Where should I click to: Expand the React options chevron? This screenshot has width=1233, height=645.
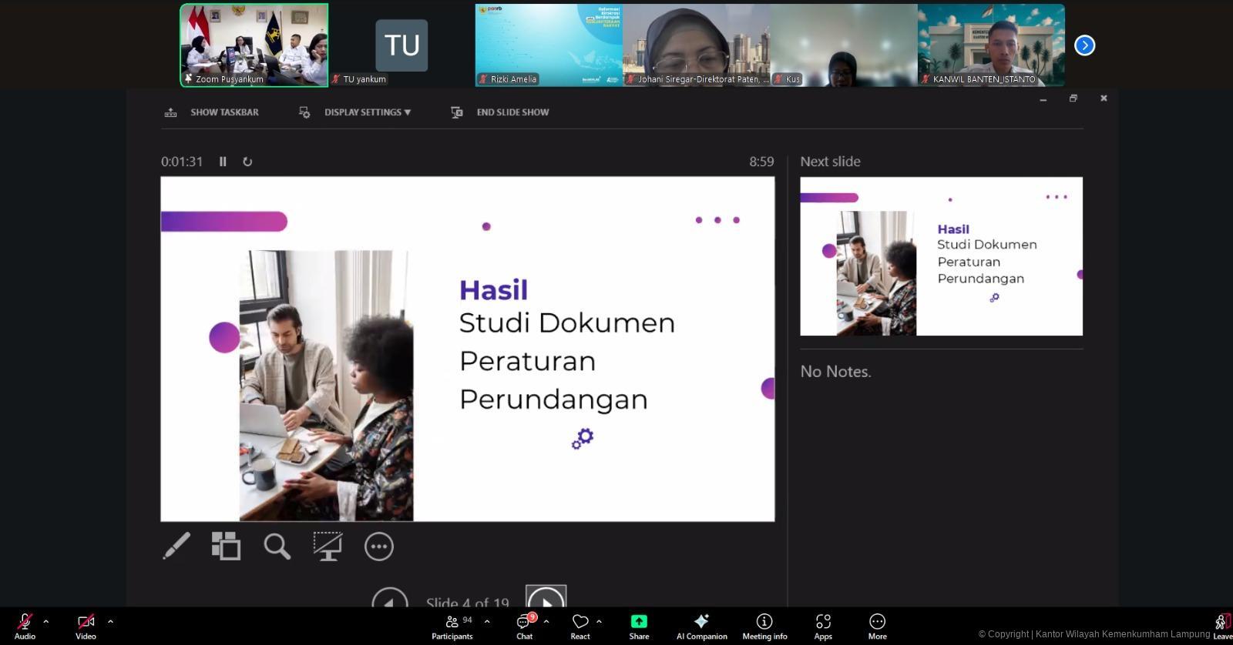pyautogui.click(x=599, y=621)
